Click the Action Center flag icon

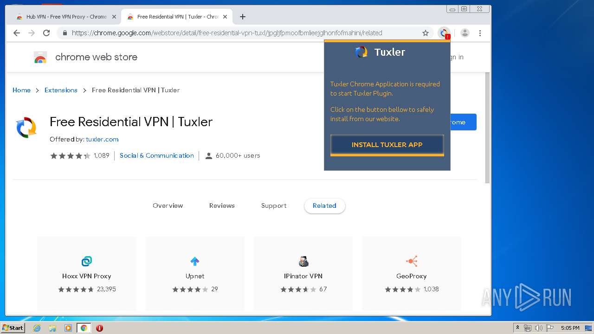[x=549, y=328]
